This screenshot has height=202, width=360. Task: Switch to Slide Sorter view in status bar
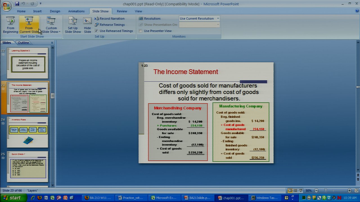pos(296,190)
